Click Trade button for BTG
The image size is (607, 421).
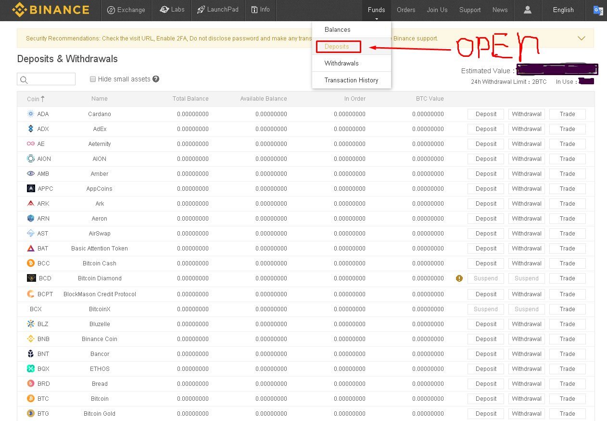pos(568,414)
